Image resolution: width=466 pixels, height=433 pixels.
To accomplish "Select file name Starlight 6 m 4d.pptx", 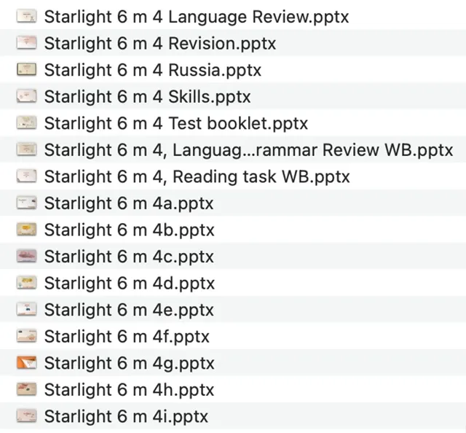I will click(130, 284).
